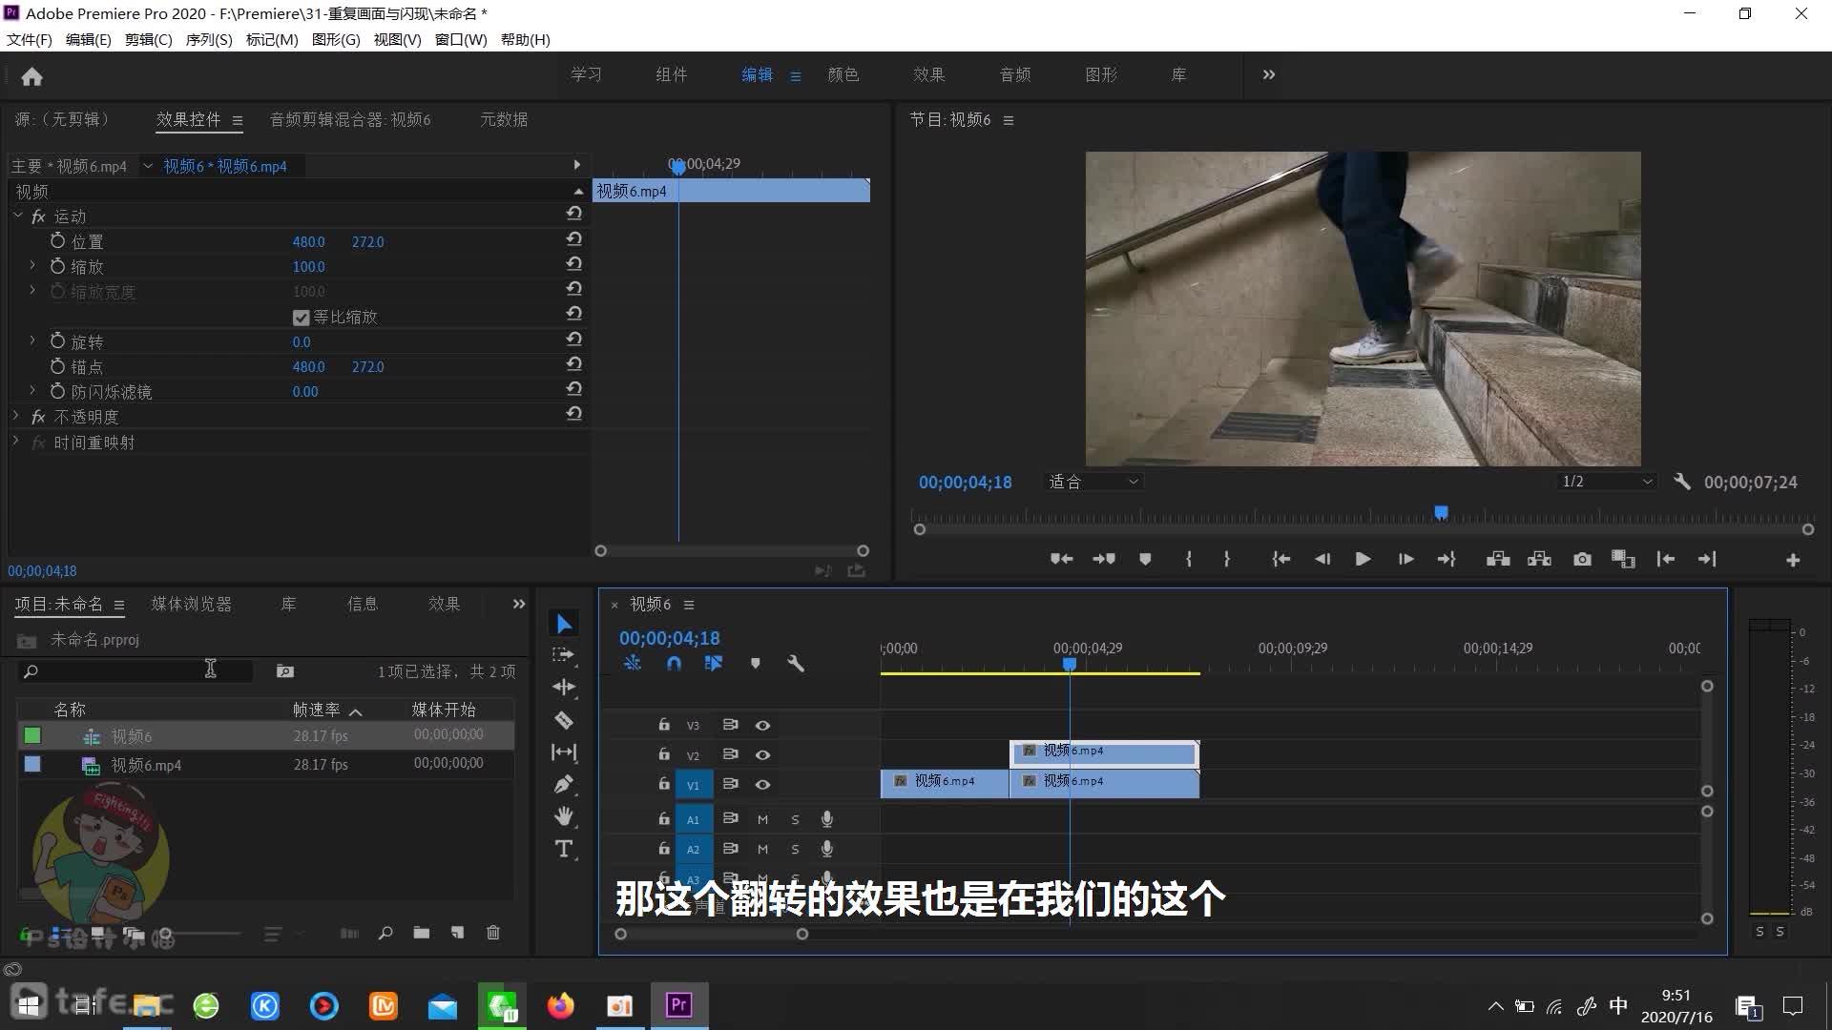Toggle snap in timeline
Image resolution: width=1832 pixels, height=1030 pixels.
[x=674, y=664]
